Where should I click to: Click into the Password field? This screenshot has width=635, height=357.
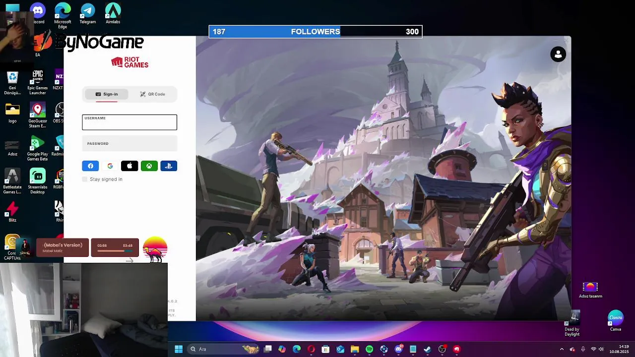click(x=129, y=144)
